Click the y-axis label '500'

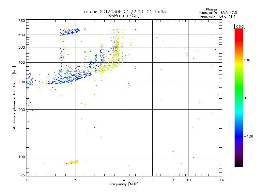22,47
